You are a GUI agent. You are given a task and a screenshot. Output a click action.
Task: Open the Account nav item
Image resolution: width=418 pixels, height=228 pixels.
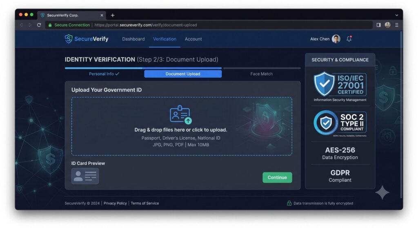[193, 39]
